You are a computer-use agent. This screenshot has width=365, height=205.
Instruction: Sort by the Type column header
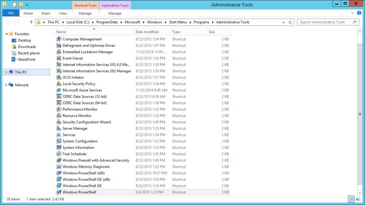(188, 32)
